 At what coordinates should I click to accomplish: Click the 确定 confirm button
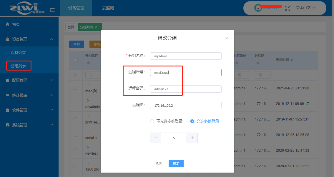176,163
